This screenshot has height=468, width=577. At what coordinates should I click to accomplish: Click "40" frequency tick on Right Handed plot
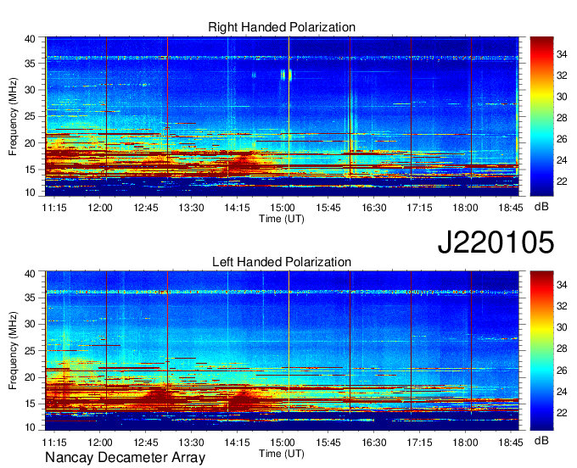(x=31, y=39)
